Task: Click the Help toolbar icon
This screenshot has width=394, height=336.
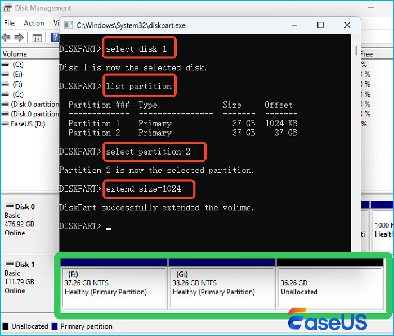Action: [55, 37]
